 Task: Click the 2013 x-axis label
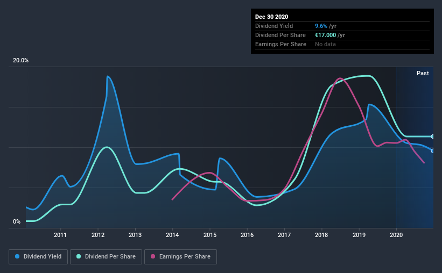click(135, 235)
